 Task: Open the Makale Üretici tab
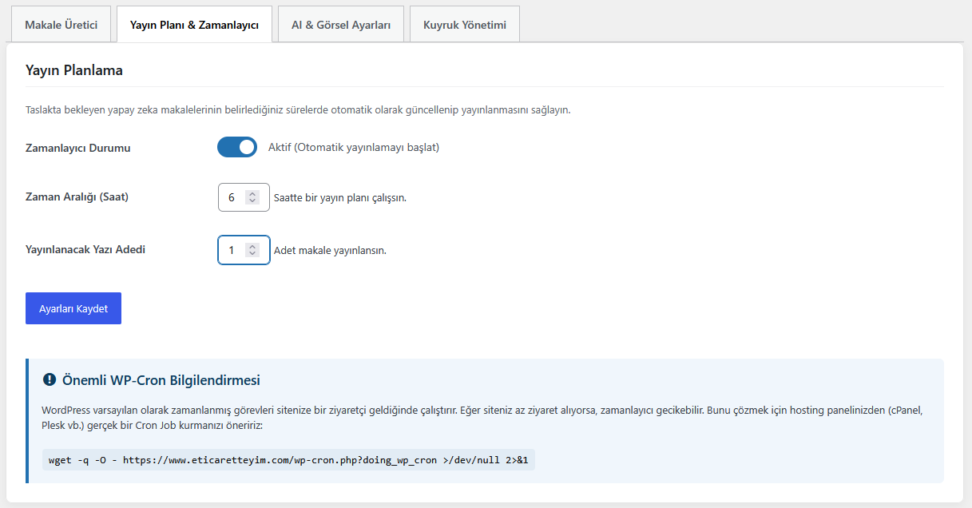pyautogui.click(x=61, y=25)
